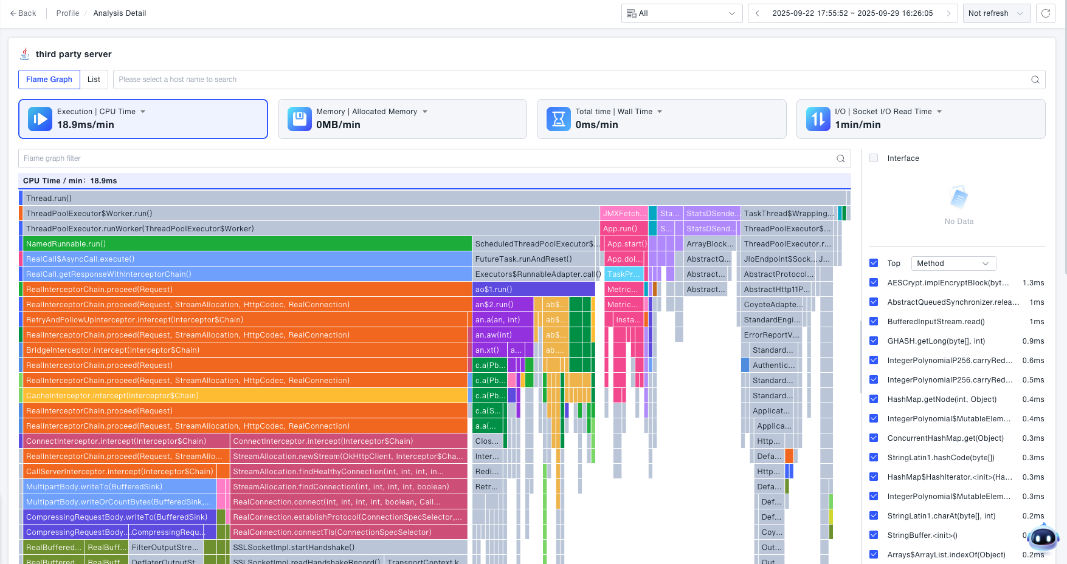Uncheck the BufferedInputStream.read() checkbox
The height and width of the screenshot is (564, 1067).
[874, 322]
